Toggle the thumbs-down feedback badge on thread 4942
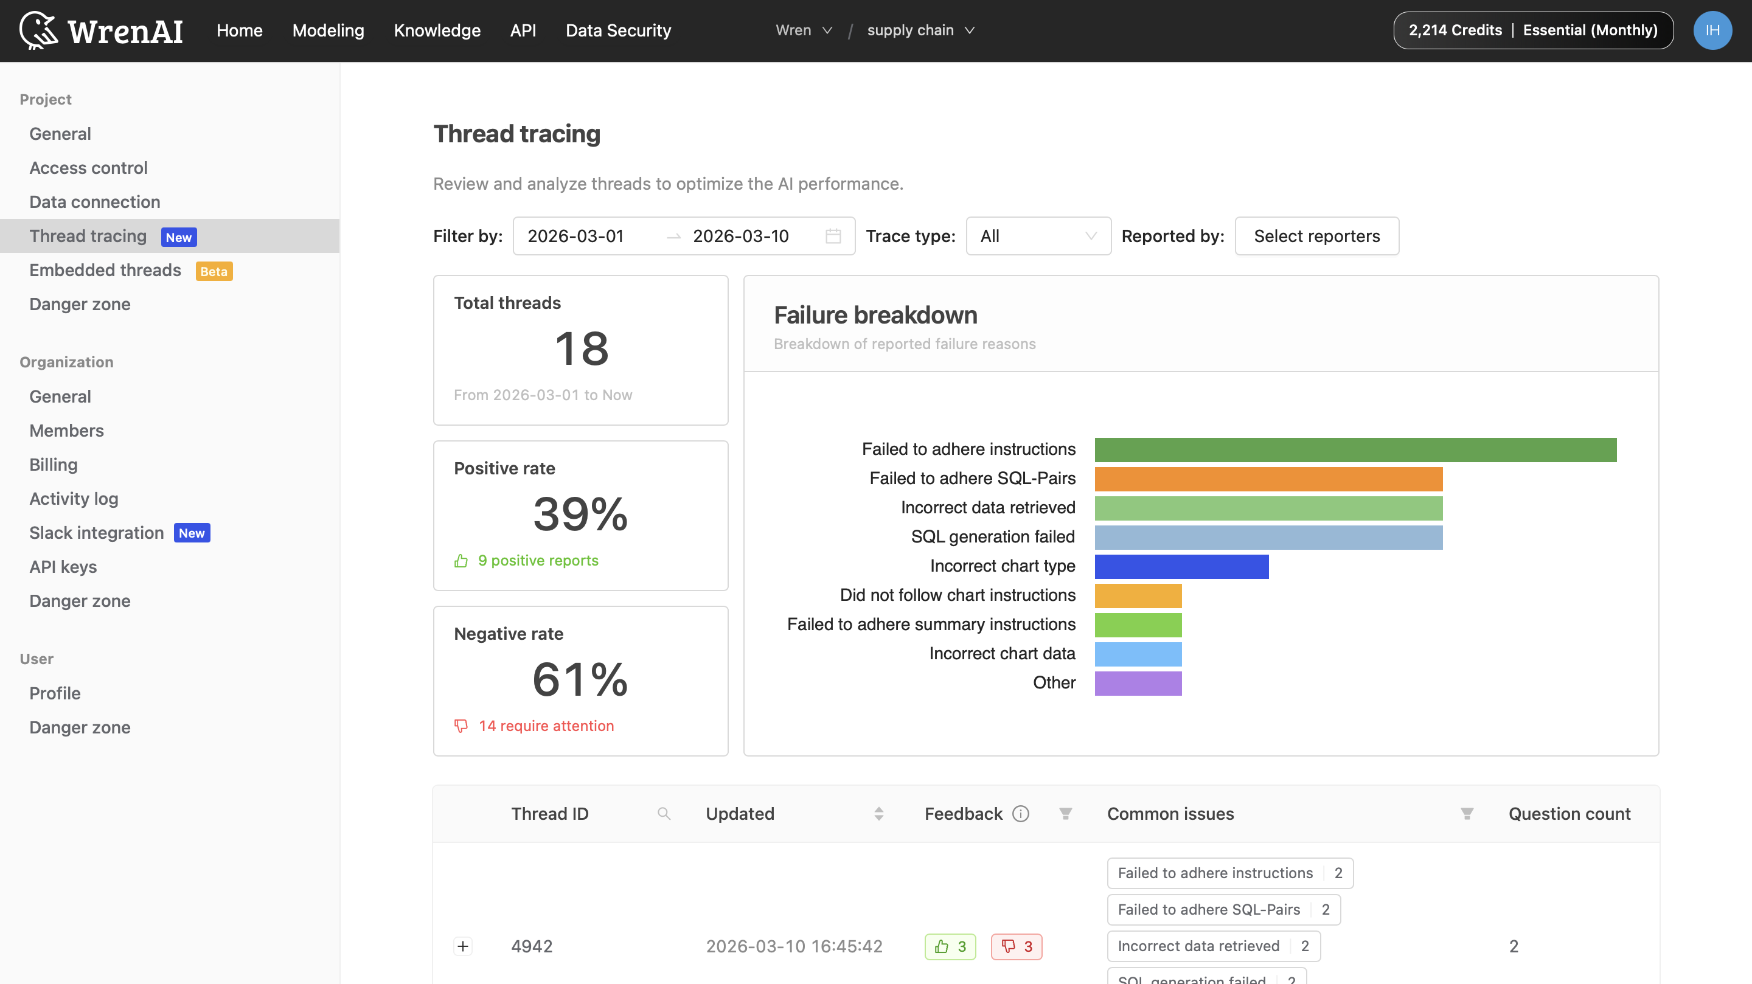The width and height of the screenshot is (1752, 984). 1017,946
